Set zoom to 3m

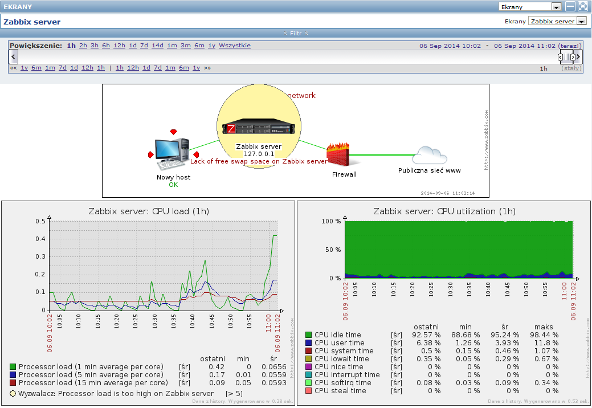[x=185, y=45]
